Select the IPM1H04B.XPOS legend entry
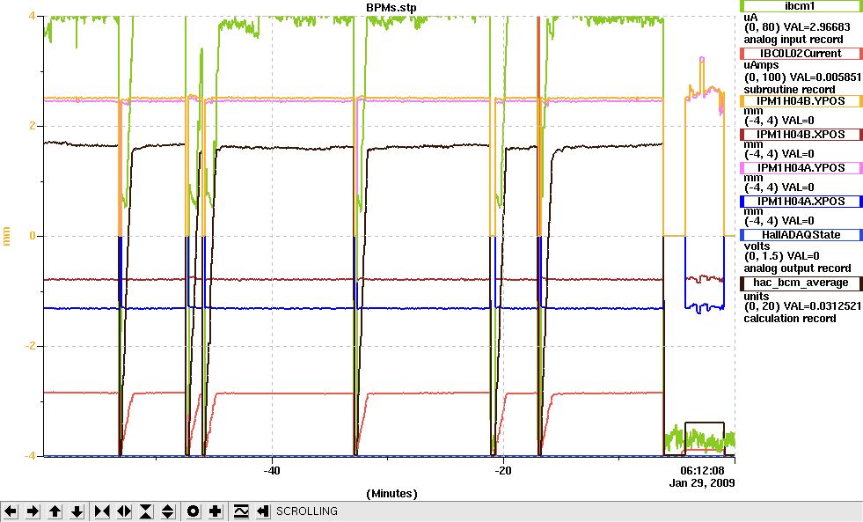863x522 pixels. (801, 135)
